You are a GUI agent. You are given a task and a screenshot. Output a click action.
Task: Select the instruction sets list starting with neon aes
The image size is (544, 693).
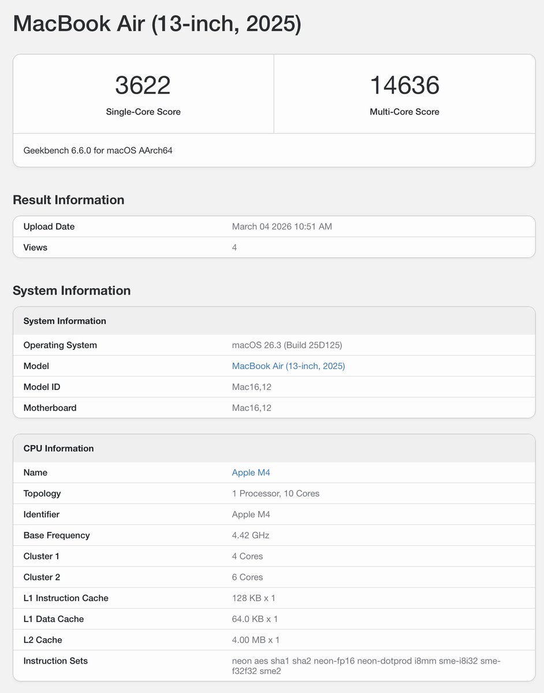tap(366, 666)
